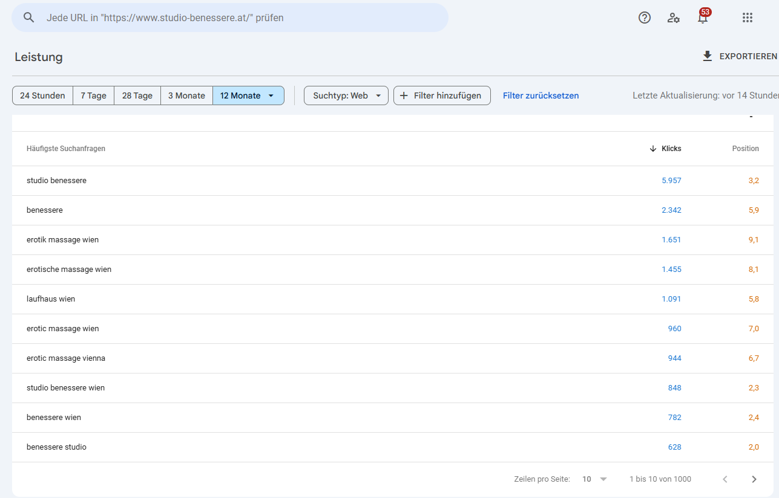Click the export download icon
The width and height of the screenshot is (779, 498).
click(707, 56)
